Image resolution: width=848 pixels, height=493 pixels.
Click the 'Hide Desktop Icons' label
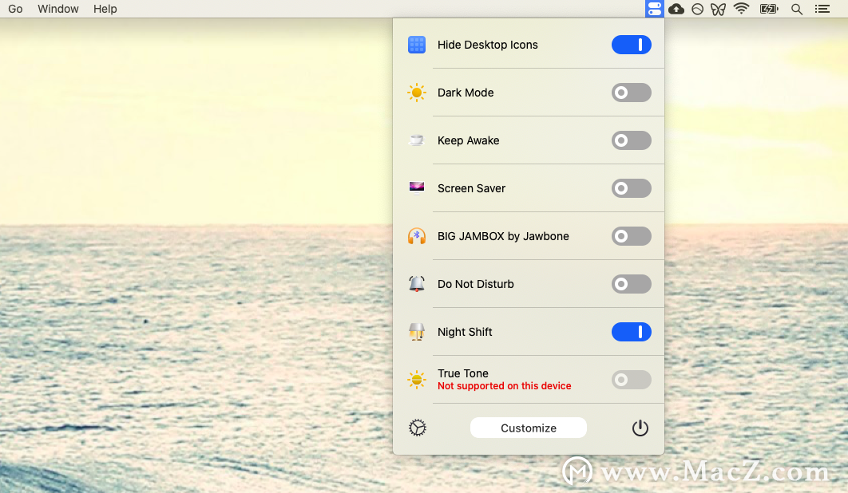pos(488,45)
